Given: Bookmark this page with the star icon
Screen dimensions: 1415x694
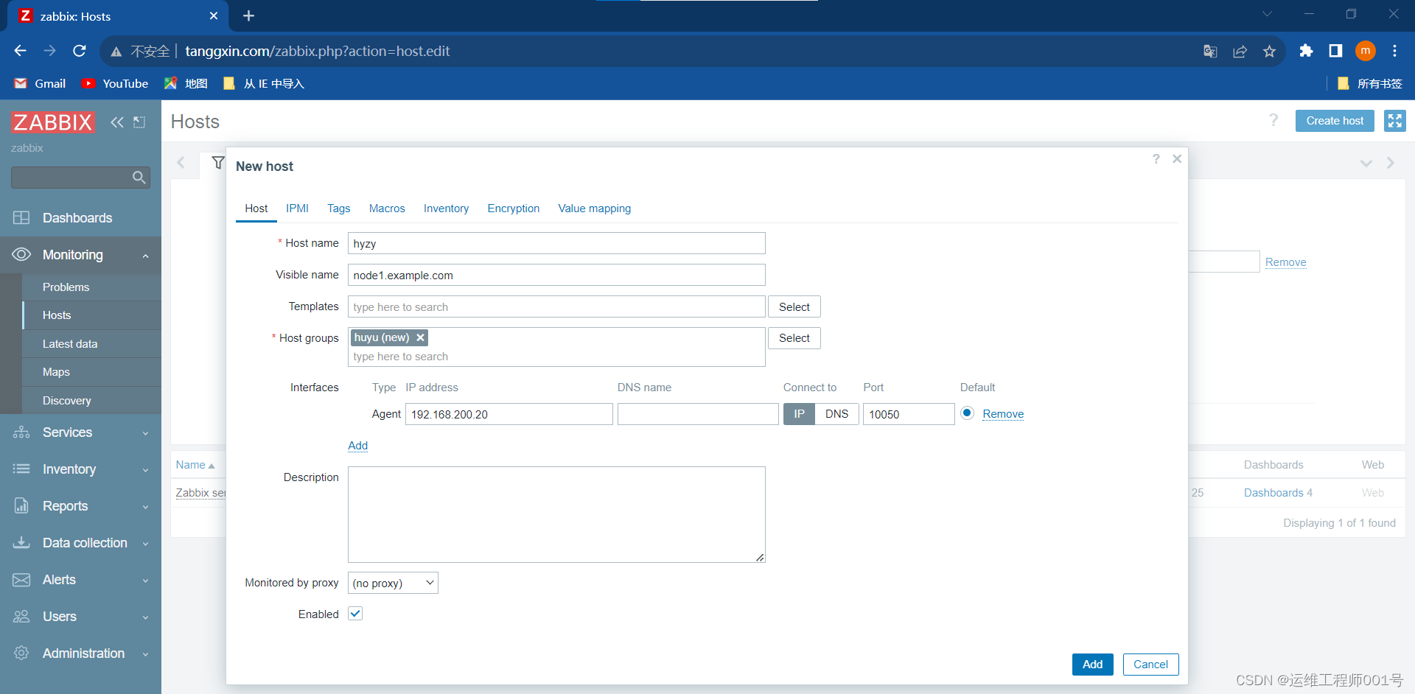Looking at the screenshot, I should 1269,51.
